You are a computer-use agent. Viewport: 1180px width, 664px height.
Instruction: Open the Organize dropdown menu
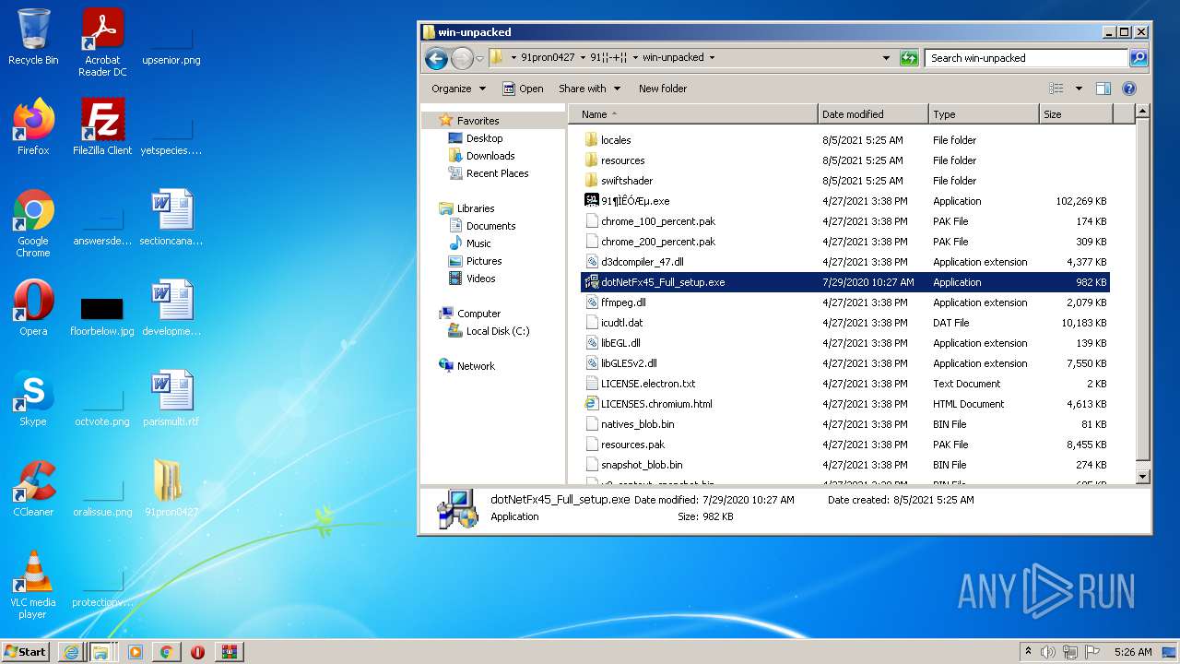(x=458, y=89)
